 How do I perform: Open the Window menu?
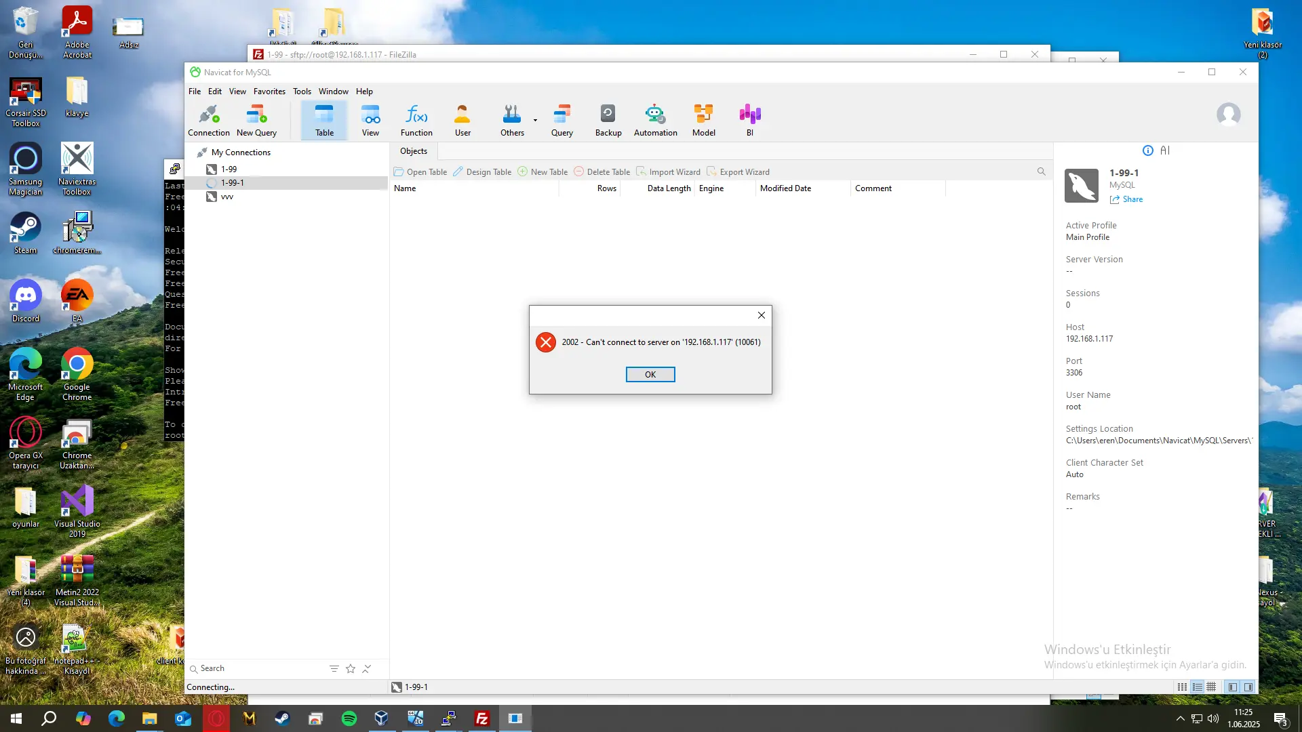point(334,91)
